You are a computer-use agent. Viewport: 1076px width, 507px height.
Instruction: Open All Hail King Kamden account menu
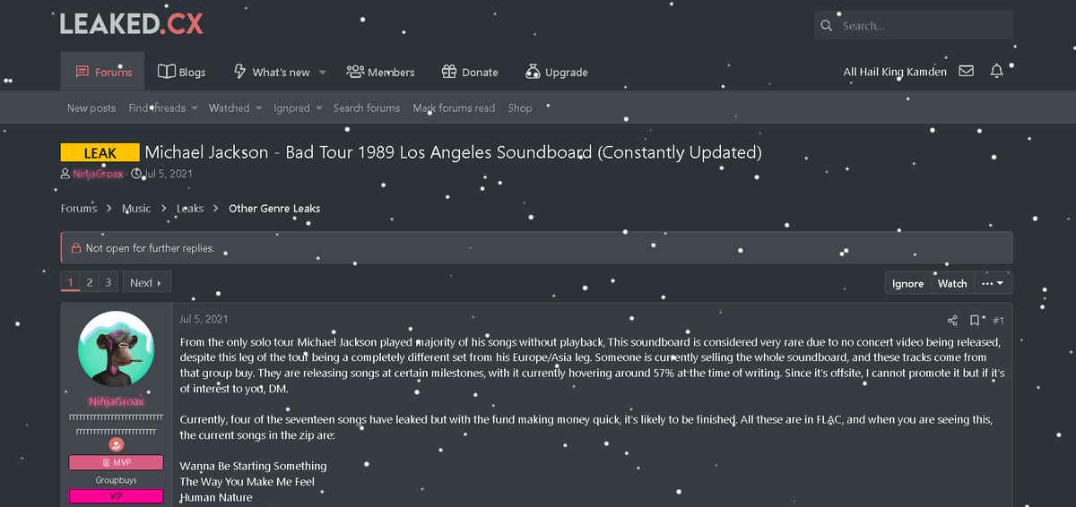tap(895, 72)
